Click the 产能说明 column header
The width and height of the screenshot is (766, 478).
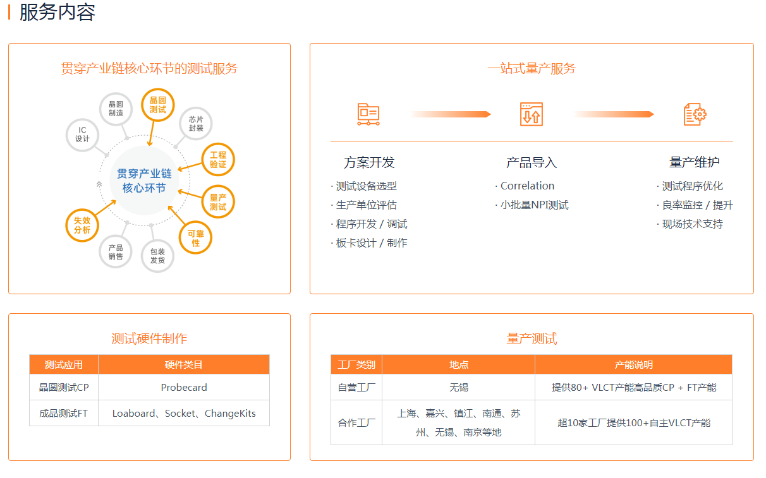633,364
